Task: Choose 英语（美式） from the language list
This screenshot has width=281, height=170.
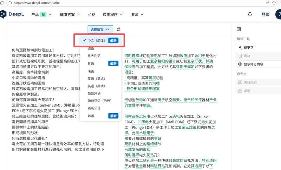Action: [x=96, y=79]
